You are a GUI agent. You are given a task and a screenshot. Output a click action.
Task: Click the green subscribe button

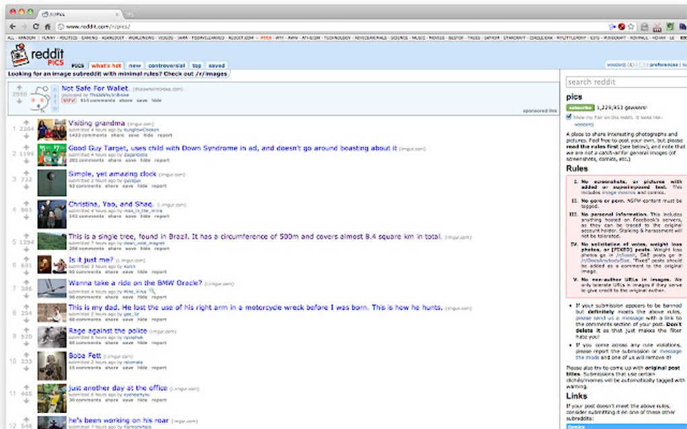580,107
